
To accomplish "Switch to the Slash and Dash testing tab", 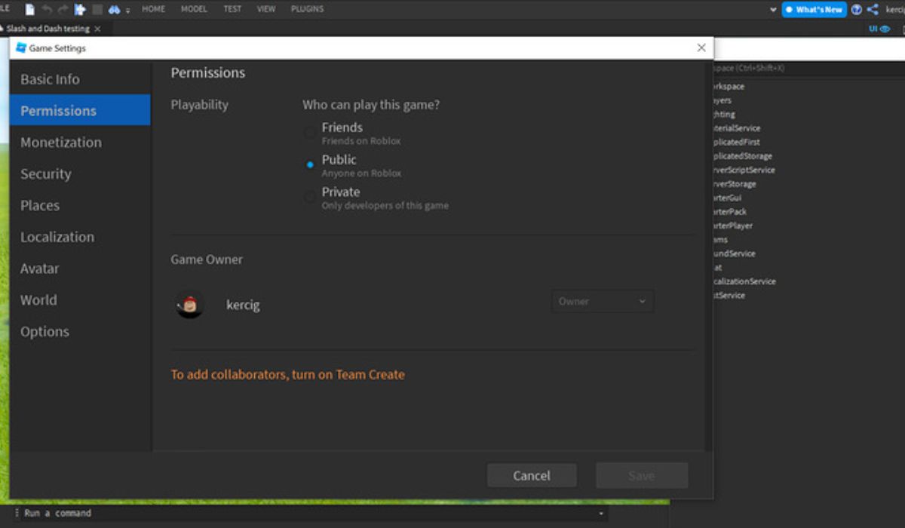I will pyautogui.click(x=48, y=29).
